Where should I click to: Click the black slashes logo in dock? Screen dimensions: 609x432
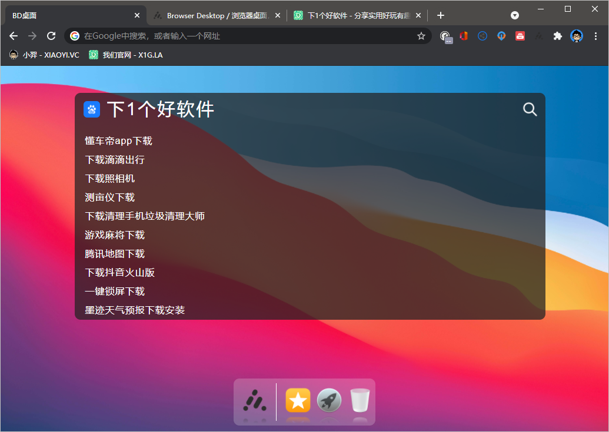coord(255,401)
